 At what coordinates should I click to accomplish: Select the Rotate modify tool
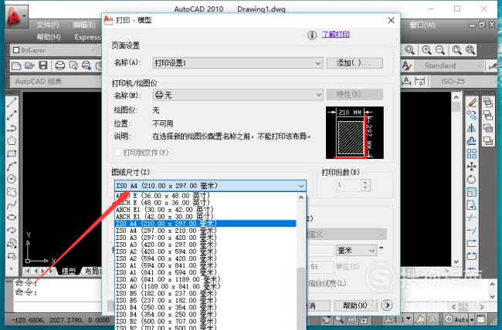click(x=472, y=179)
